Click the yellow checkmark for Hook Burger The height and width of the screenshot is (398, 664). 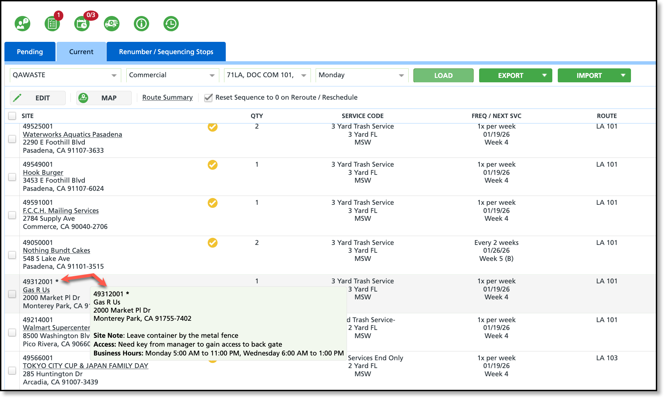point(212,165)
